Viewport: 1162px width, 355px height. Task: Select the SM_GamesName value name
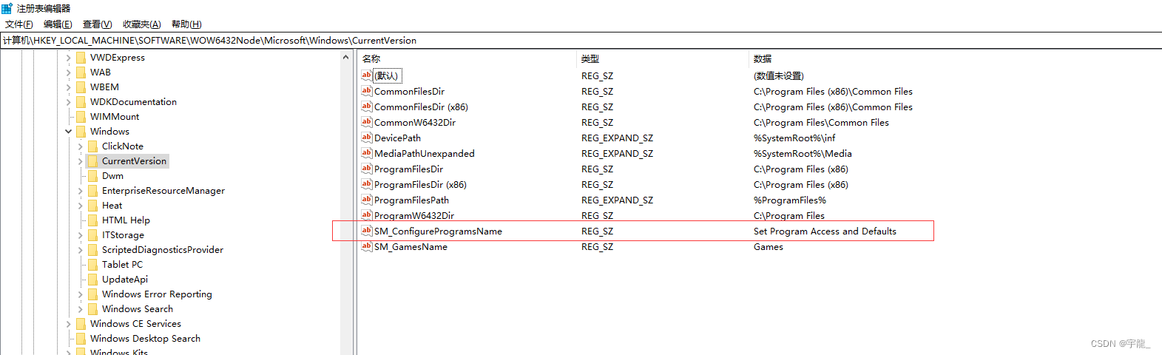point(411,247)
